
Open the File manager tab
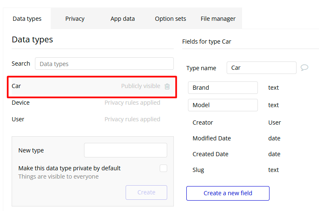(218, 19)
